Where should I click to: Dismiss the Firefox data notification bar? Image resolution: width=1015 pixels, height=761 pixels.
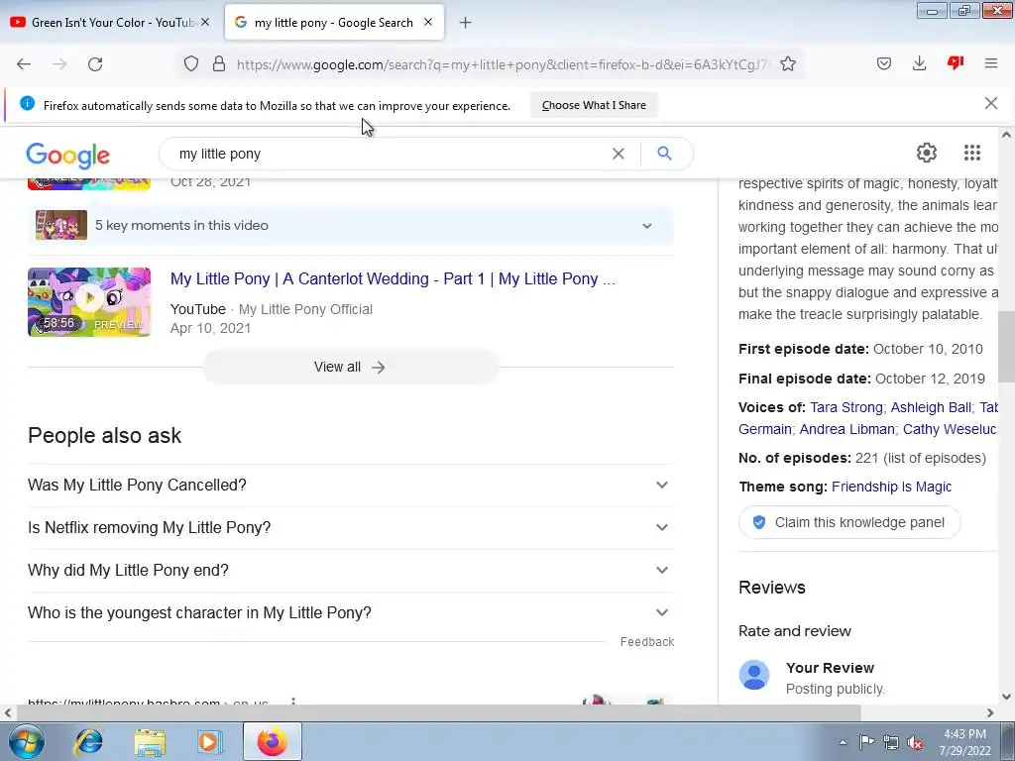pos(991,103)
